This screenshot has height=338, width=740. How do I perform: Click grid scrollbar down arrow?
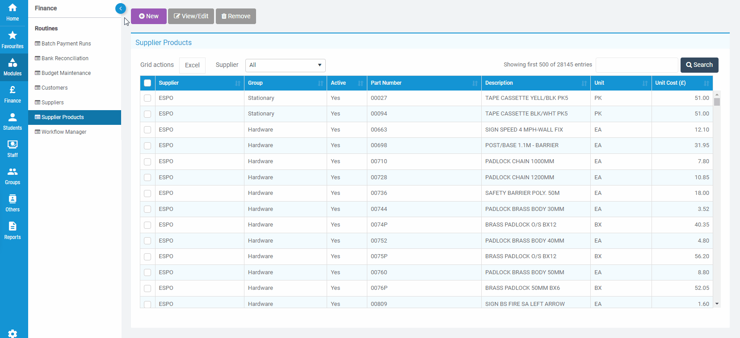tap(717, 304)
